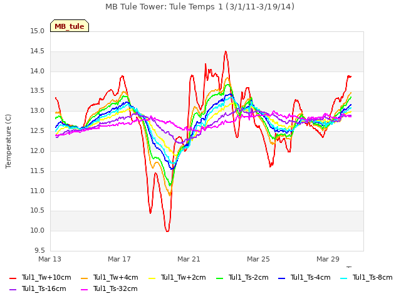Click the 14.5 y-axis tick label
This screenshot has height=301, width=401.
pyautogui.click(x=38, y=51)
